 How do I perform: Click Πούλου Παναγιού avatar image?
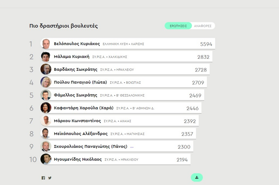(46, 82)
